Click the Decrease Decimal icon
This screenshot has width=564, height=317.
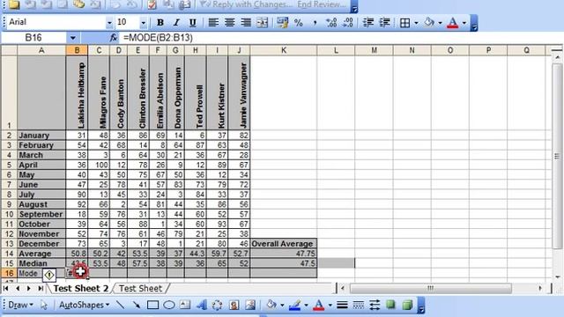pos(347,23)
